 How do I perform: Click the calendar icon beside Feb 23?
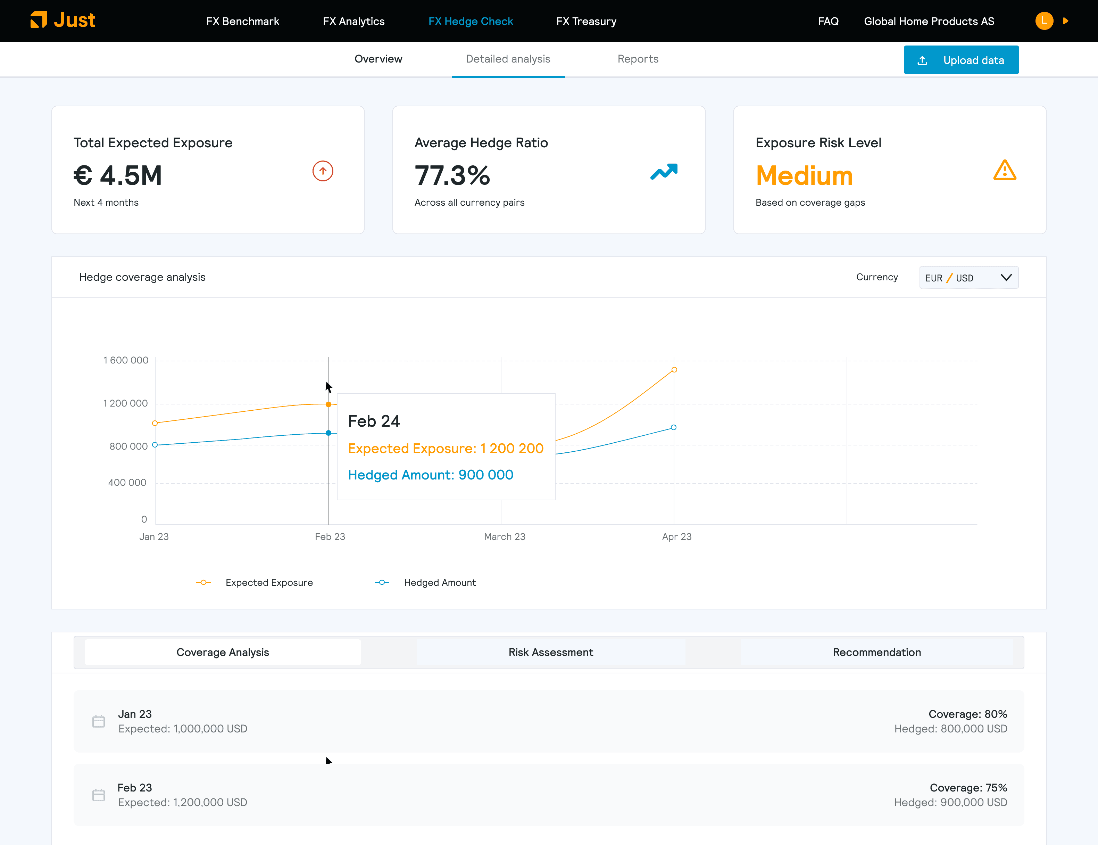pos(99,795)
